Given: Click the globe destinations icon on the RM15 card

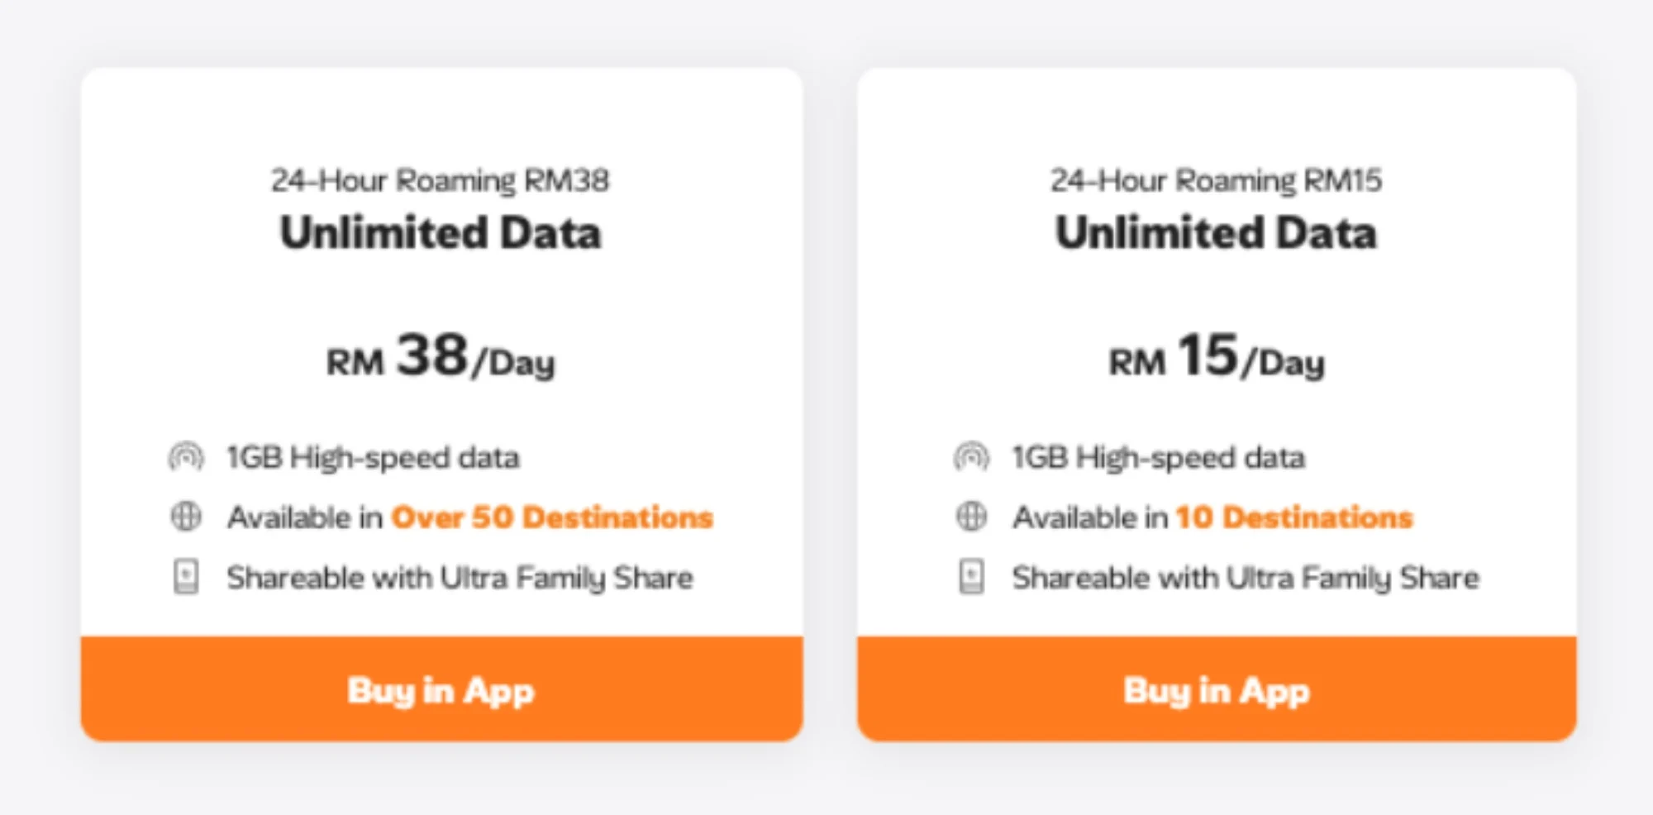Looking at the screenshot, I should [972, 517].
